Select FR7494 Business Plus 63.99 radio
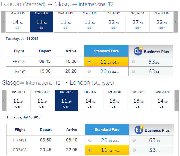The width and height of the screenshot is (180, 156). pos(133,71)
